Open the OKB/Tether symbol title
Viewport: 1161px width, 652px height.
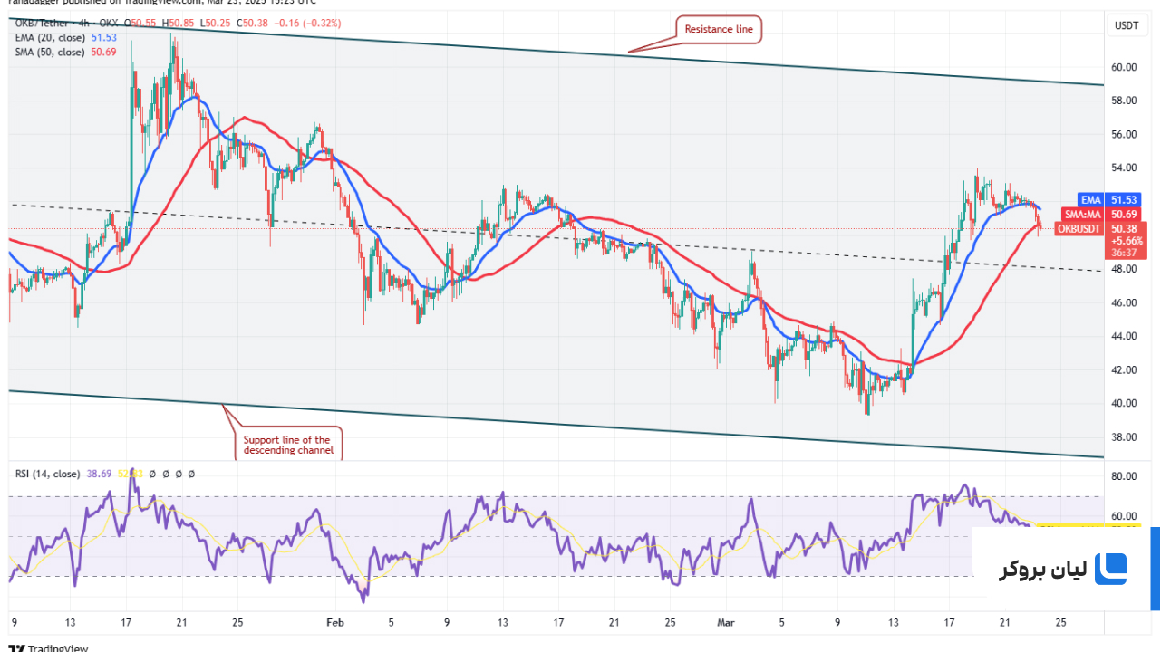37,22
